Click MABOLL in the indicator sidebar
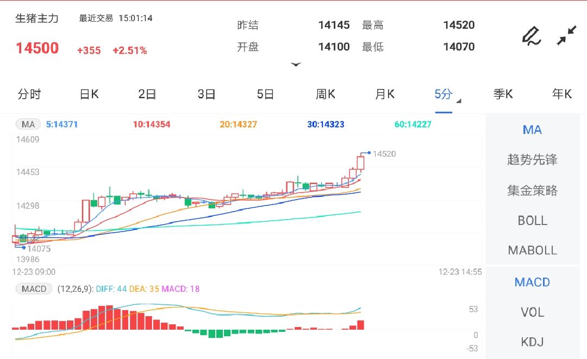Image resolution: width=587 pixels, height=359 pixels. (533, 250)
